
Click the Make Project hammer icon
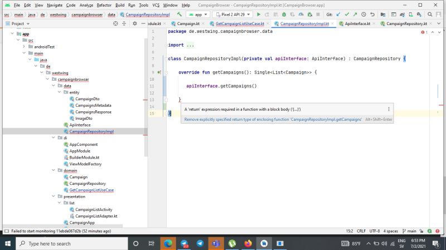pyautogui.click(x=179, y=14)
